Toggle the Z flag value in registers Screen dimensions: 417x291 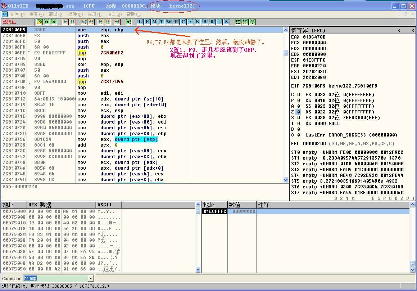point(298,112)
